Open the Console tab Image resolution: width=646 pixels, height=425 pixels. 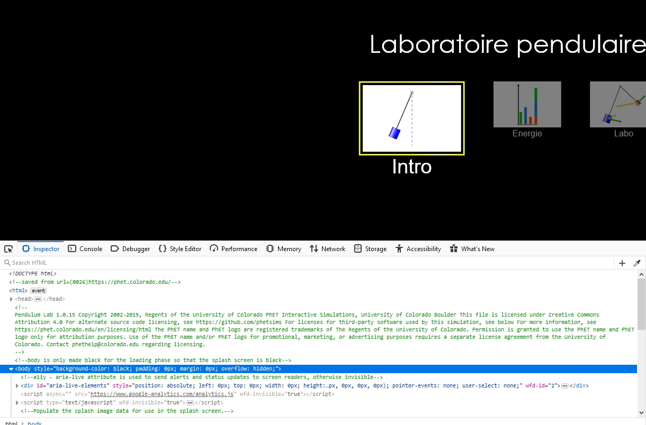(x=85, y=249)
